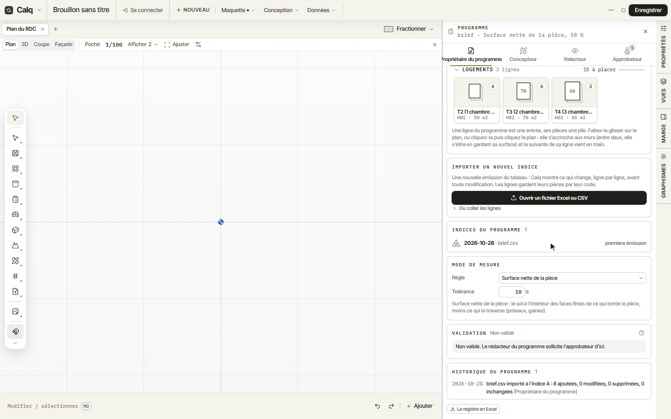Image resolution: width=671 pixels, height=419 pixels.
Task: Click 'Ouvrir un fichier Excel ou CSV' button
Action: point(549,198)
